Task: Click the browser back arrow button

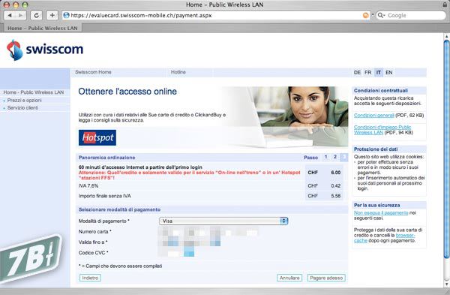Action: tap(10, 15)
